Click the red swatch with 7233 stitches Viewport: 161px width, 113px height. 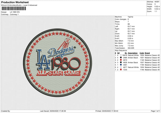coord(121,70)
